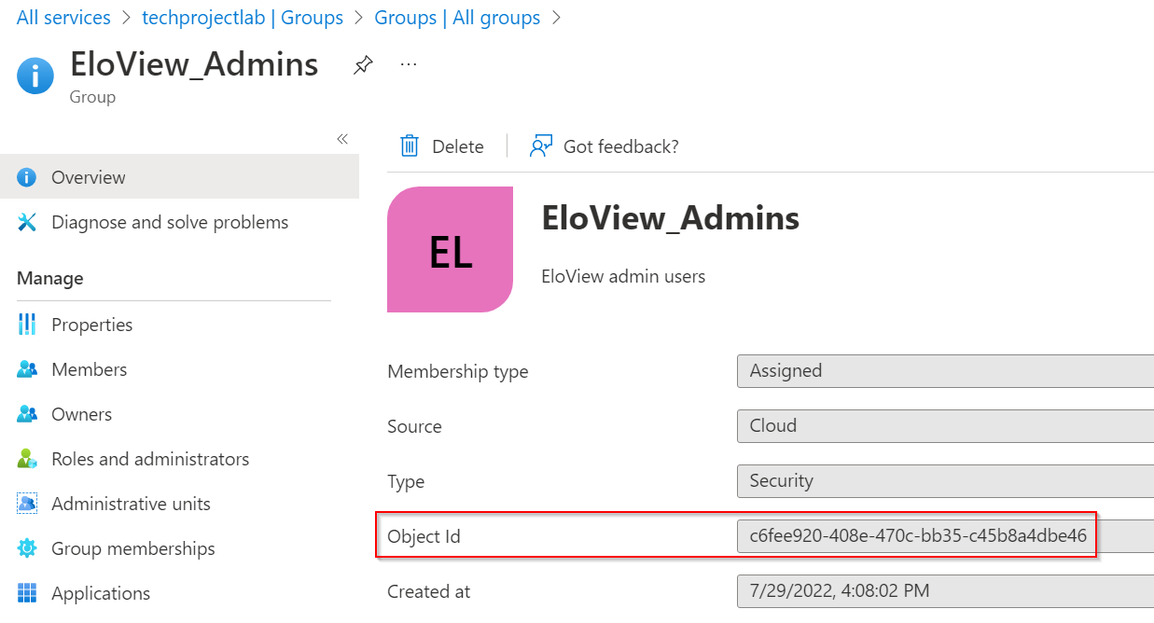This screenshot has width=1154, height=623.
Task: Click the large EloView_Admins page title
Action: coord(194,64)
